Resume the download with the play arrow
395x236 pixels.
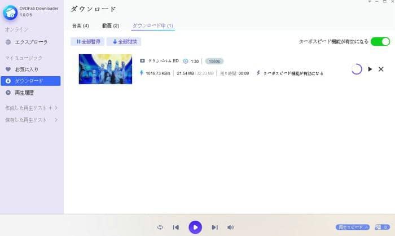click(370, 69)
